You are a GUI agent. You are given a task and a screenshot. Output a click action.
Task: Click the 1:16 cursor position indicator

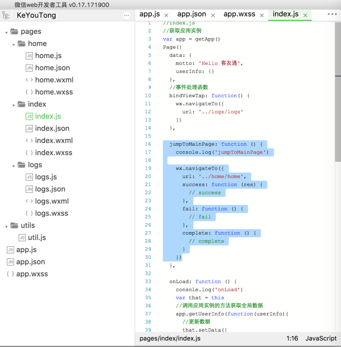292,338
